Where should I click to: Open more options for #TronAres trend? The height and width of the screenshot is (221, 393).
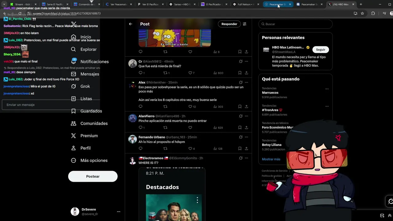click(327, 106)
